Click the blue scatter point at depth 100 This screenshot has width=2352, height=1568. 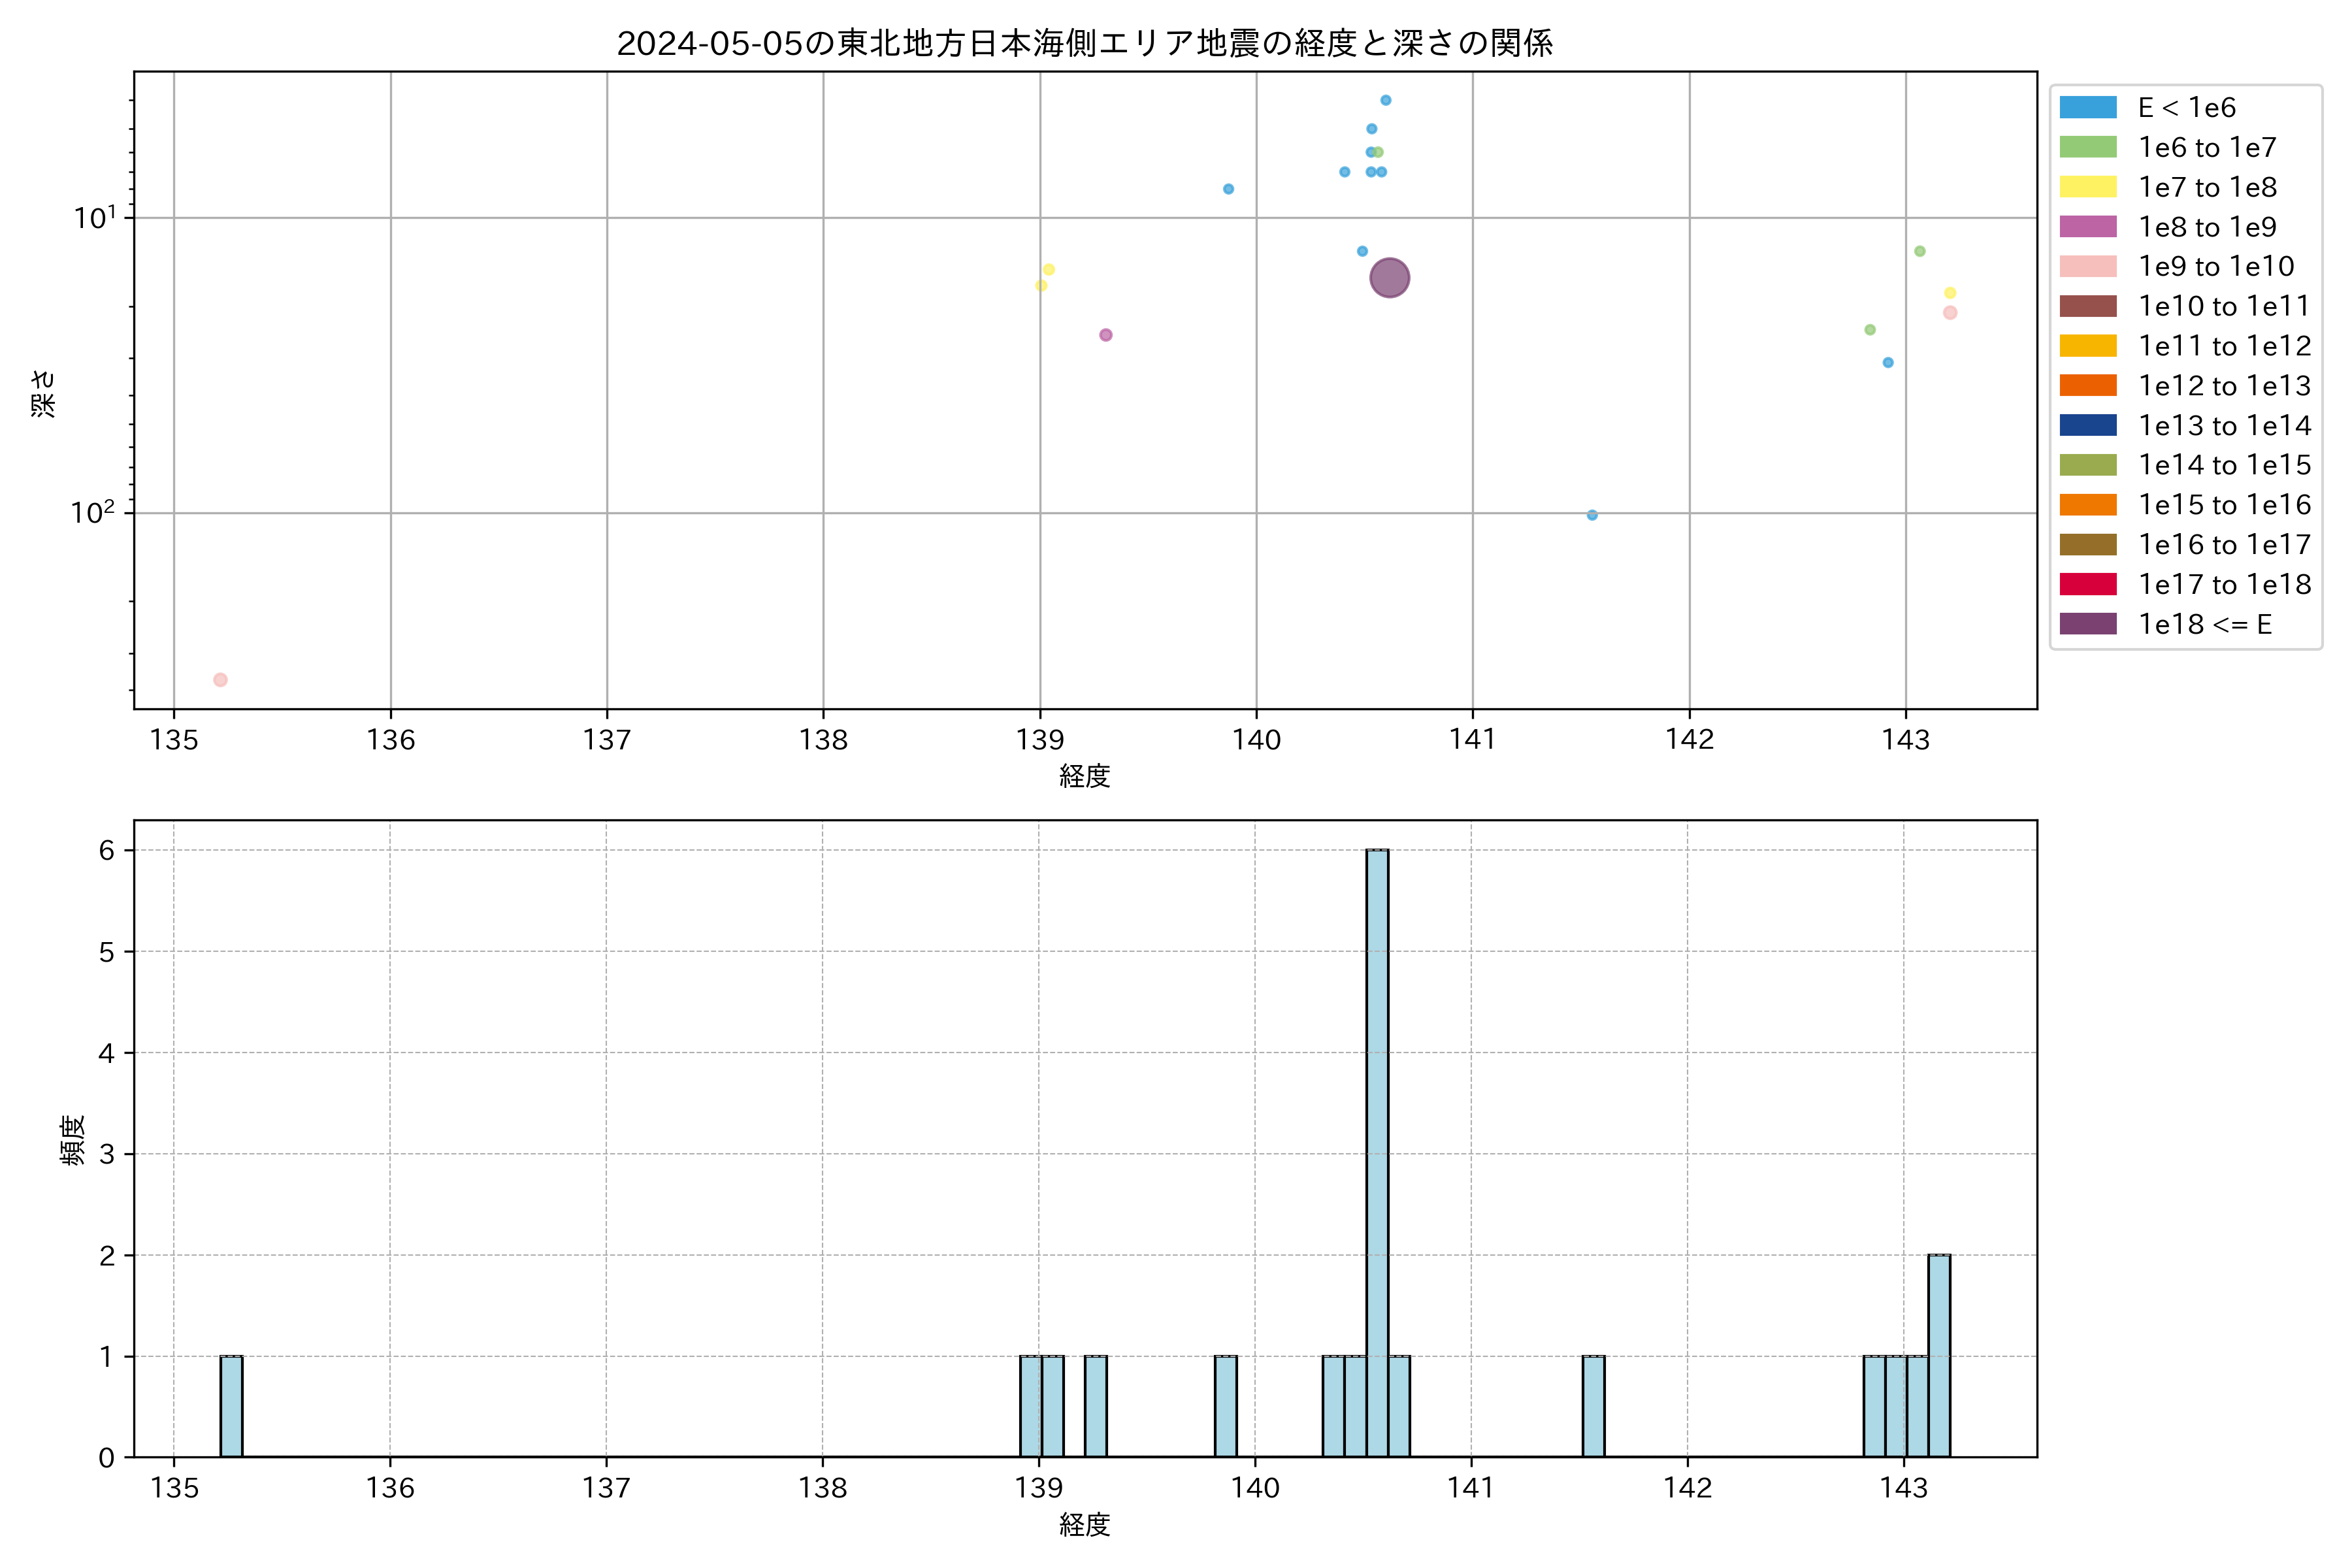1592,515
